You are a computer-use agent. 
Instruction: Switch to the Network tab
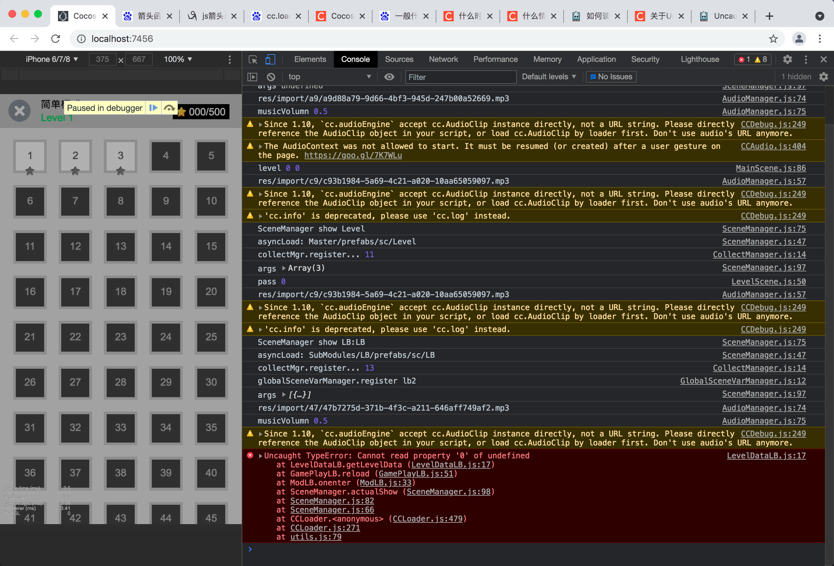tap(443, 60)
